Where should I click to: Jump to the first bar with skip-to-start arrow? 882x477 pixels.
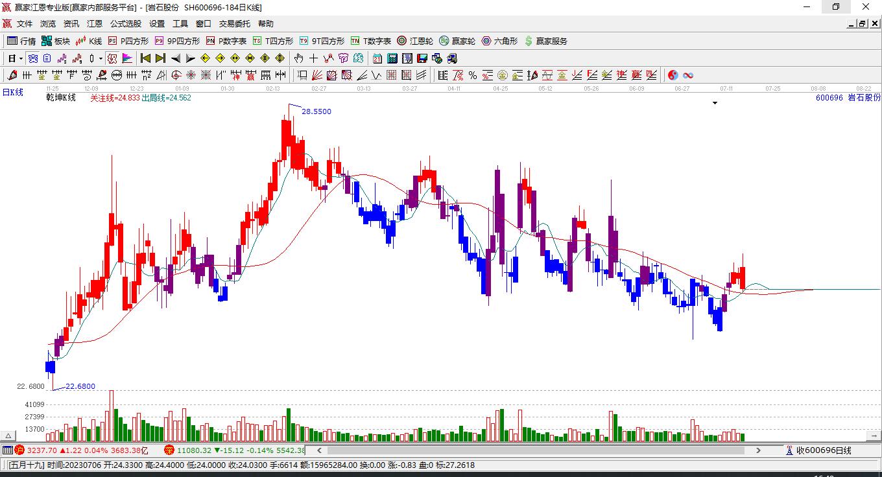[x=146, y=58]
